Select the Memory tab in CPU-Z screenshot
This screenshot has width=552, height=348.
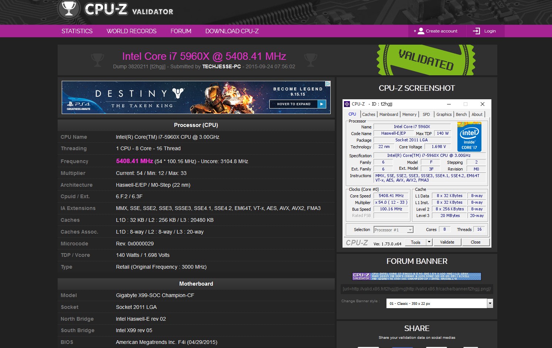(x=409, y=114)
